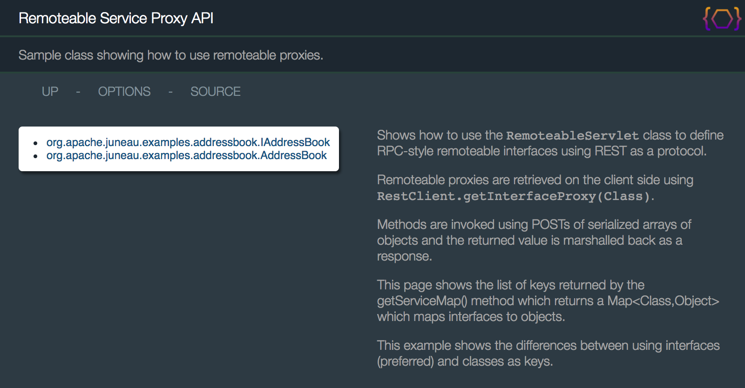
Task: Click the dash separator between OPTIONS and SOURCE
Action: point(170,92)
